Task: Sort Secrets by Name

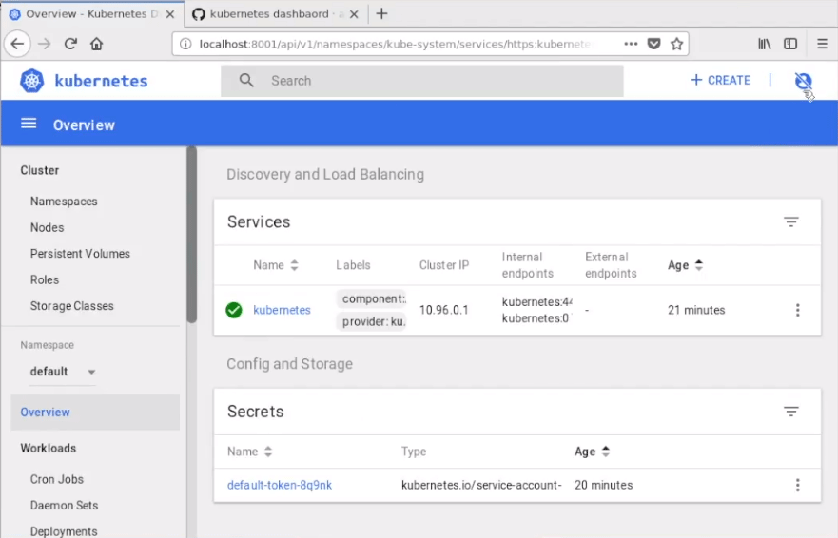Action: [x=249, y=452]
